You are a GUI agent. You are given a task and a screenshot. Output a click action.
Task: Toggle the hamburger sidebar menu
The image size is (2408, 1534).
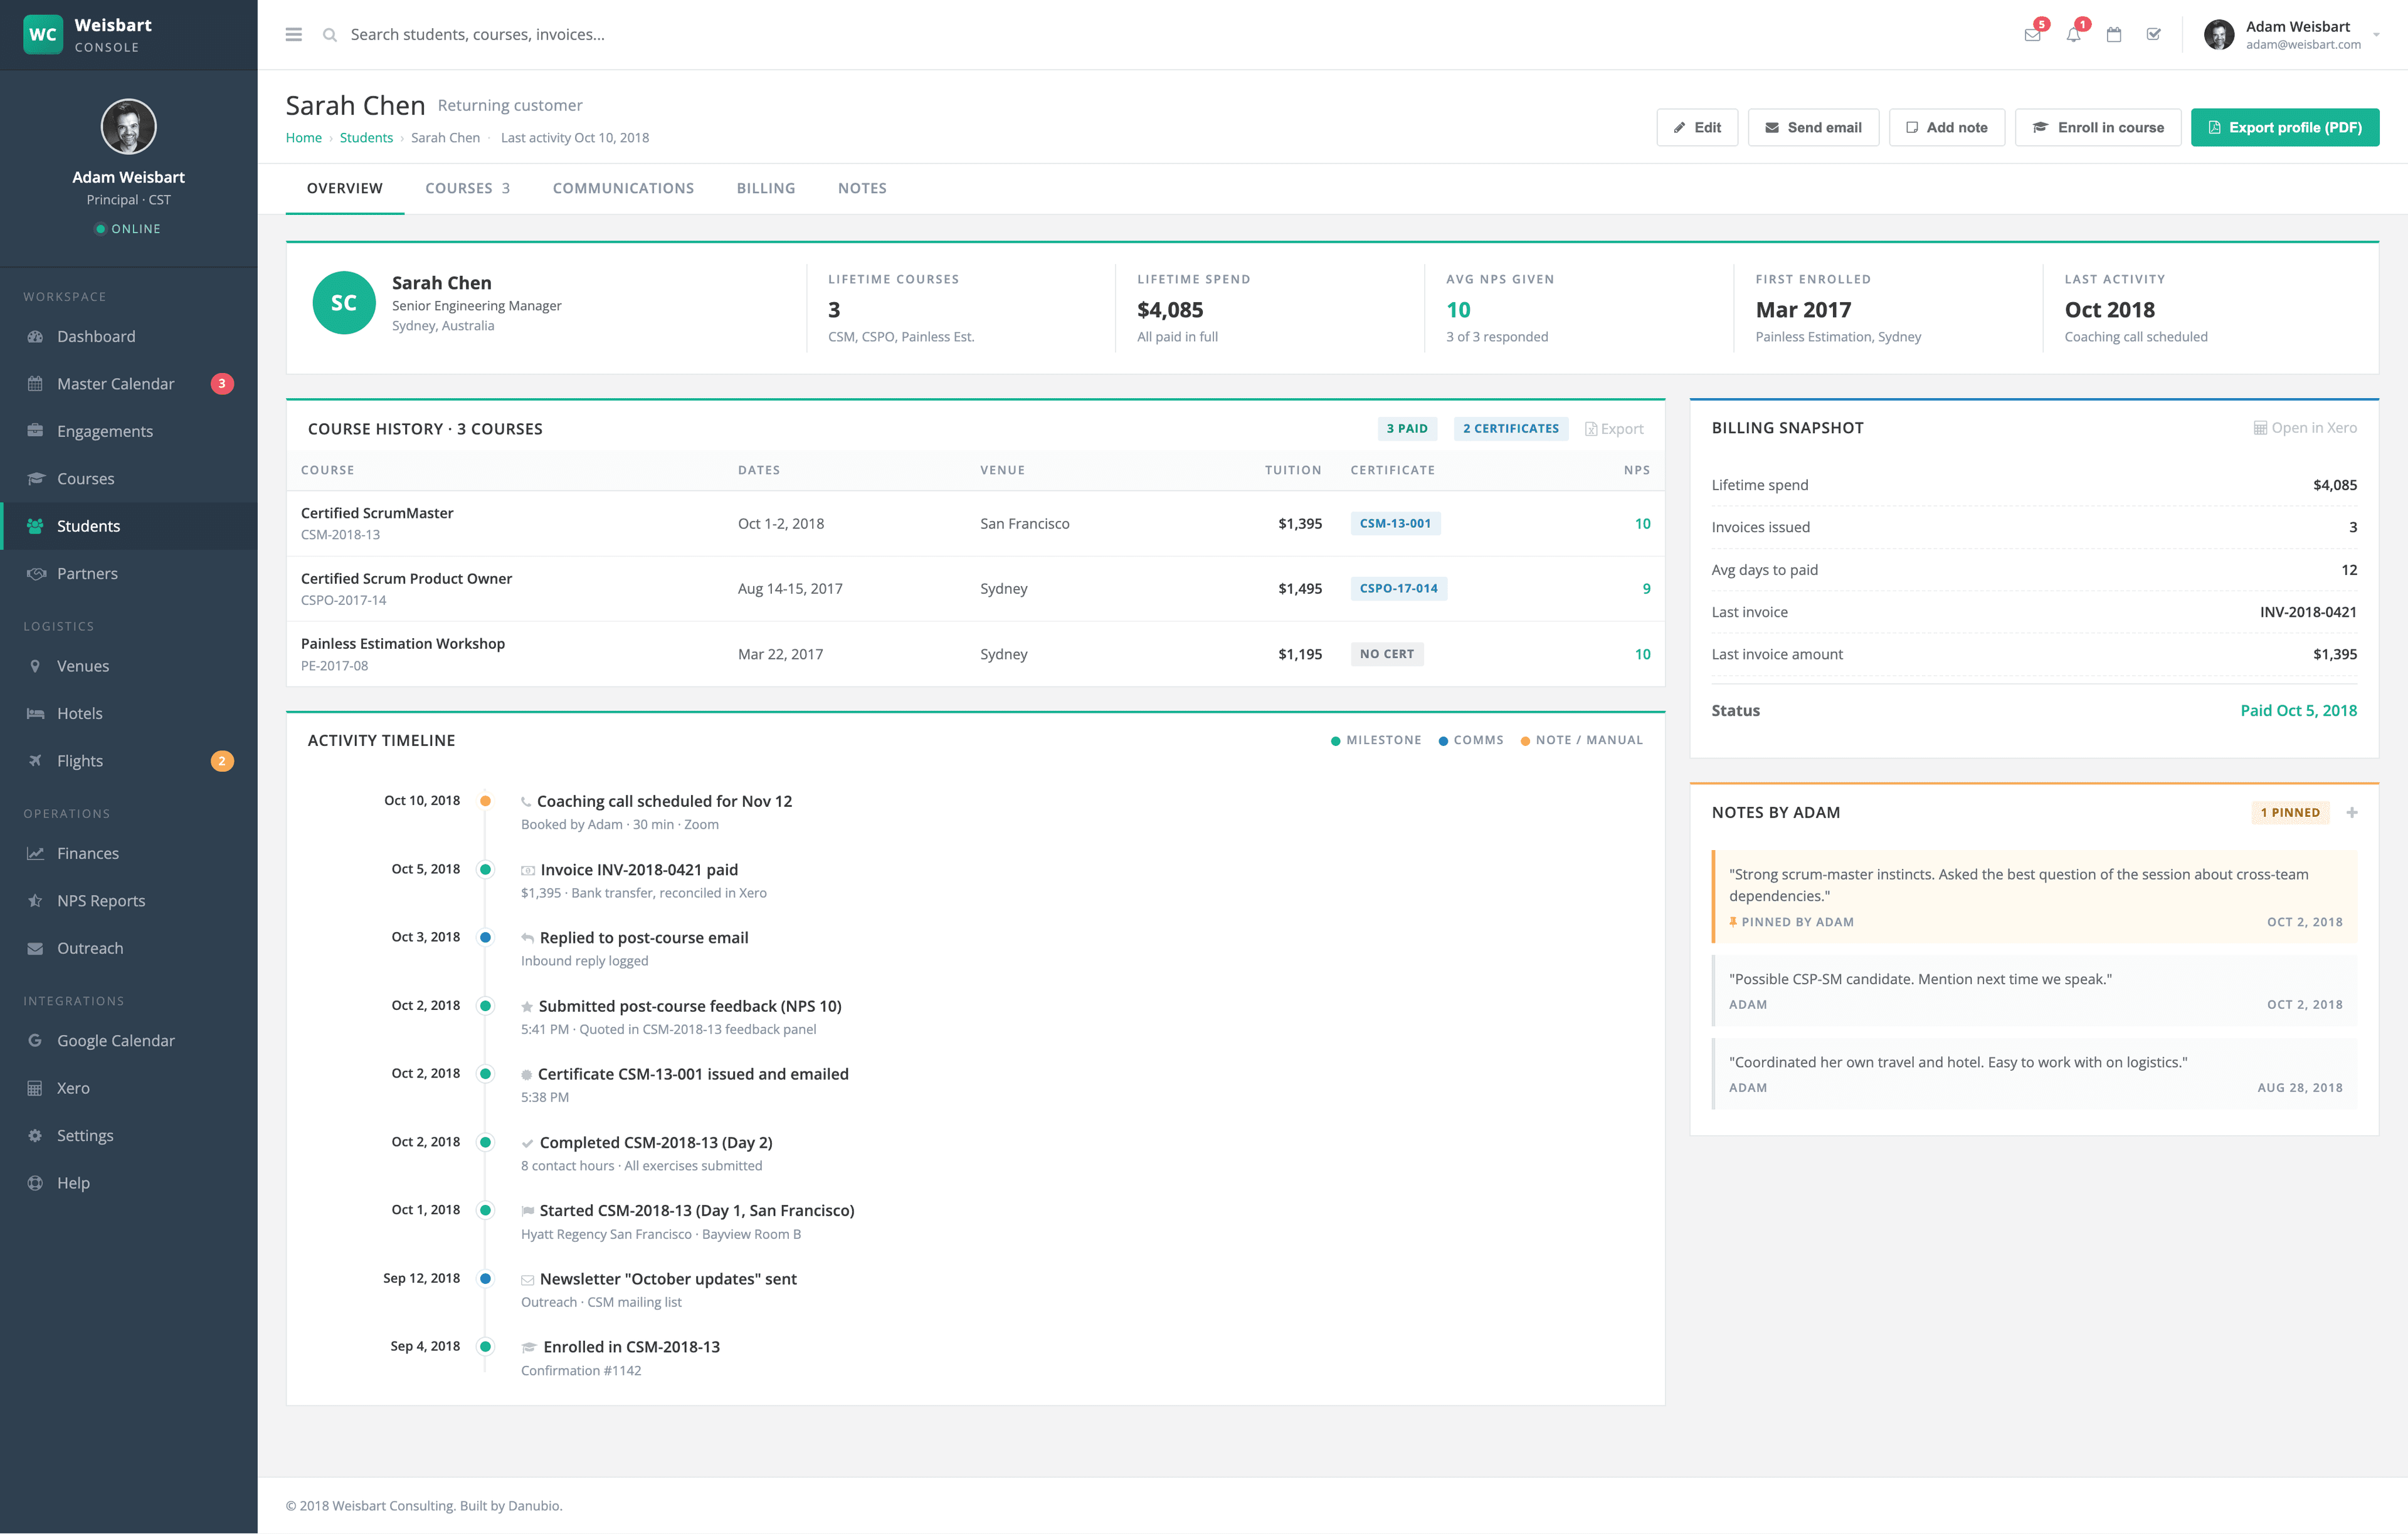[x=293, y=34]
